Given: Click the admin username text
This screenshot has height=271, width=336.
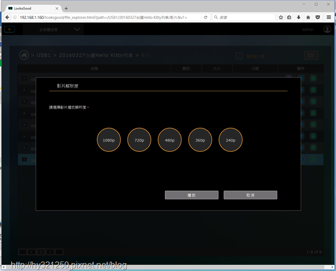Looking at the screenshot, I should click(308, 29).
